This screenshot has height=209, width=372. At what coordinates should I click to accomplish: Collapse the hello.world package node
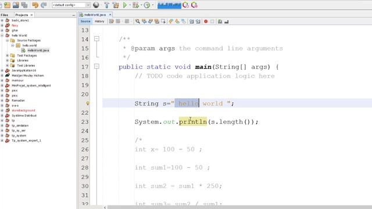(x=13, y=45)
